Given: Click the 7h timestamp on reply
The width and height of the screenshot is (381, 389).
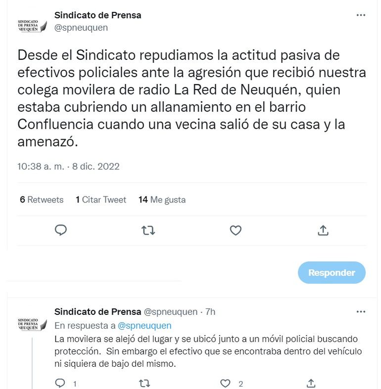Looking at the screenshot, I should 210,312.
